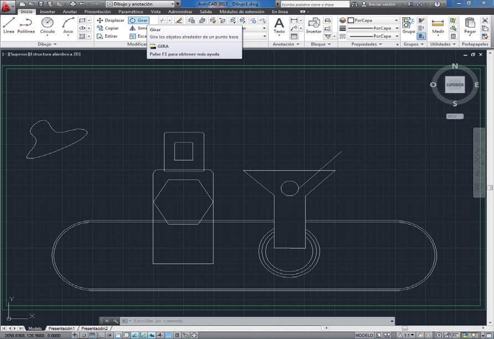Open the Administrar ribbon tab
The image size is (494, 339).
point(180,12)
